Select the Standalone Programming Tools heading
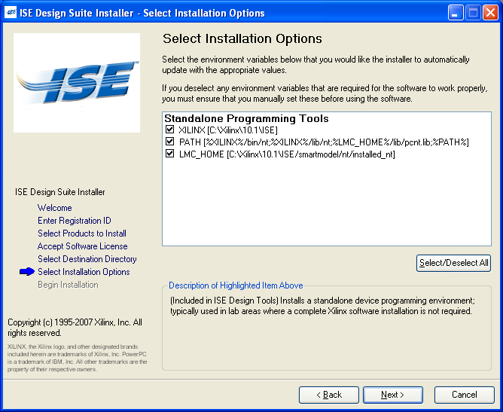The image size is (503, 412). [x=246, y=119]
